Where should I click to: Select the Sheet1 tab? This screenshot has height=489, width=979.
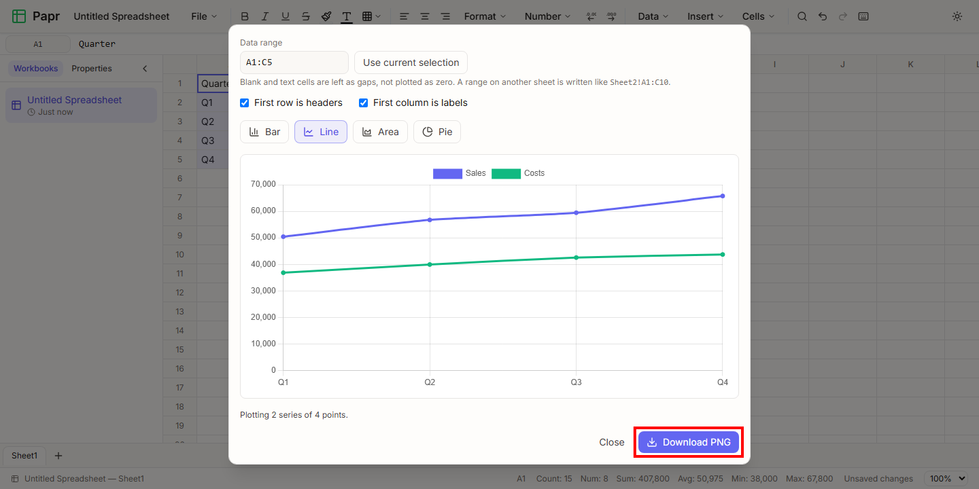tap(24, 456)
